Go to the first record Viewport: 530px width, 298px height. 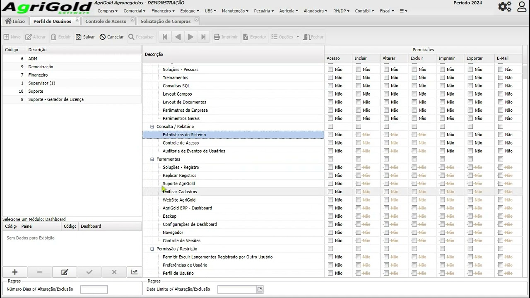pos(165,37)
